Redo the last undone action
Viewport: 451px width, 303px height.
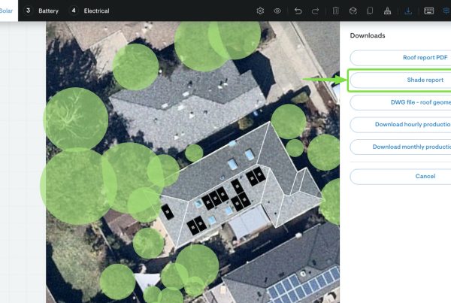click(316, 11)
